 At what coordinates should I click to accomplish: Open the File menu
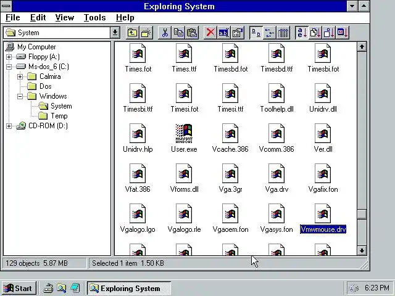coord(12,18)
